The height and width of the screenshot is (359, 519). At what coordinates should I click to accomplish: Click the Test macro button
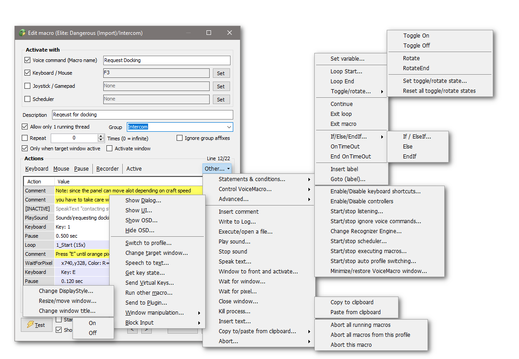tap(37, 325)
